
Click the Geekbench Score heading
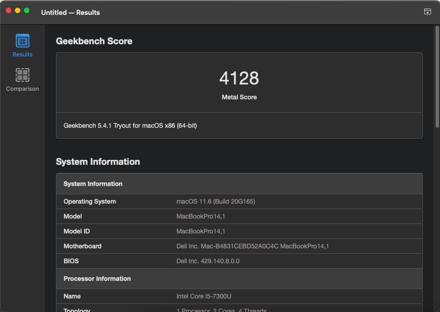(x=94, y=41)
